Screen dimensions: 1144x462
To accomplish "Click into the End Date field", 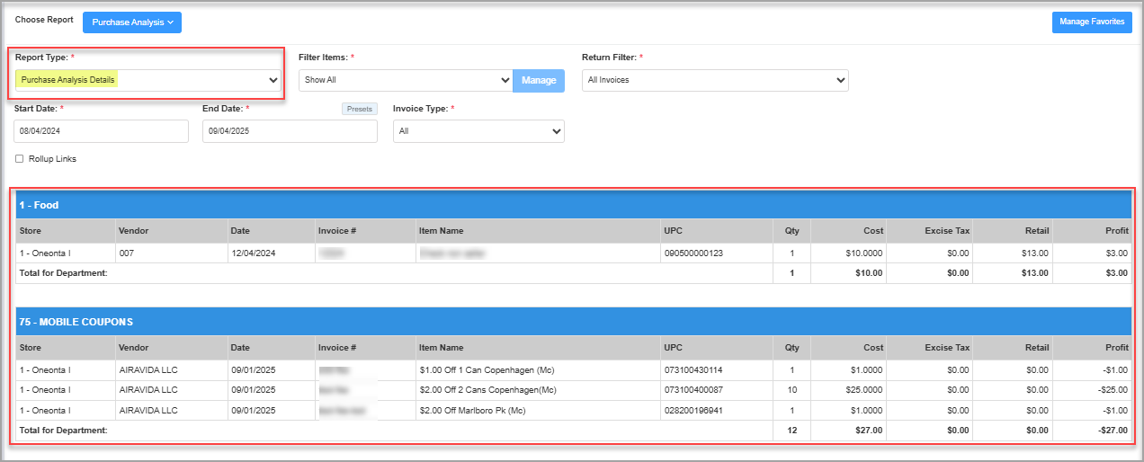I will tap(290, 131).
